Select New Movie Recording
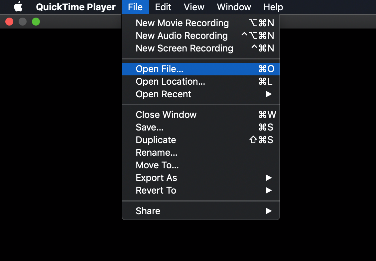376x261 pixels. tap(182, 23)
